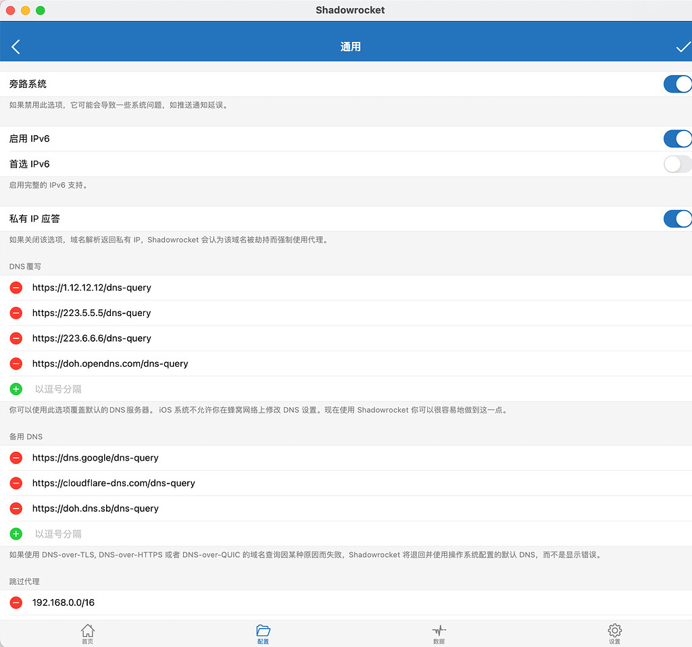Click the 备用 DNS section header
This screenshot has width=692, height=647.
pyautogui.click(x=26, y=437)
